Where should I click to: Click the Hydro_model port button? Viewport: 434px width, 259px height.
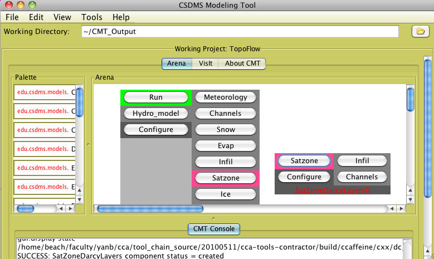pos(156,114)
